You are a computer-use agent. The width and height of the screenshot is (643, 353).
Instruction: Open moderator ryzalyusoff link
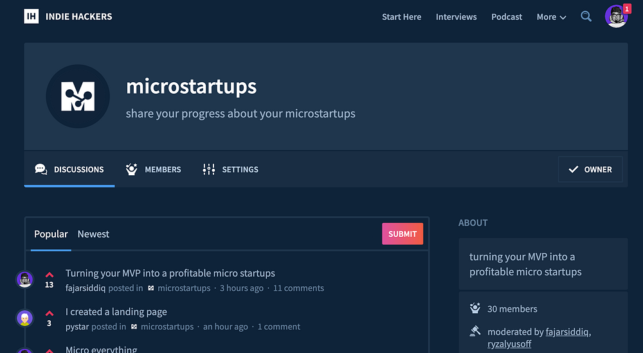(509, 343)
